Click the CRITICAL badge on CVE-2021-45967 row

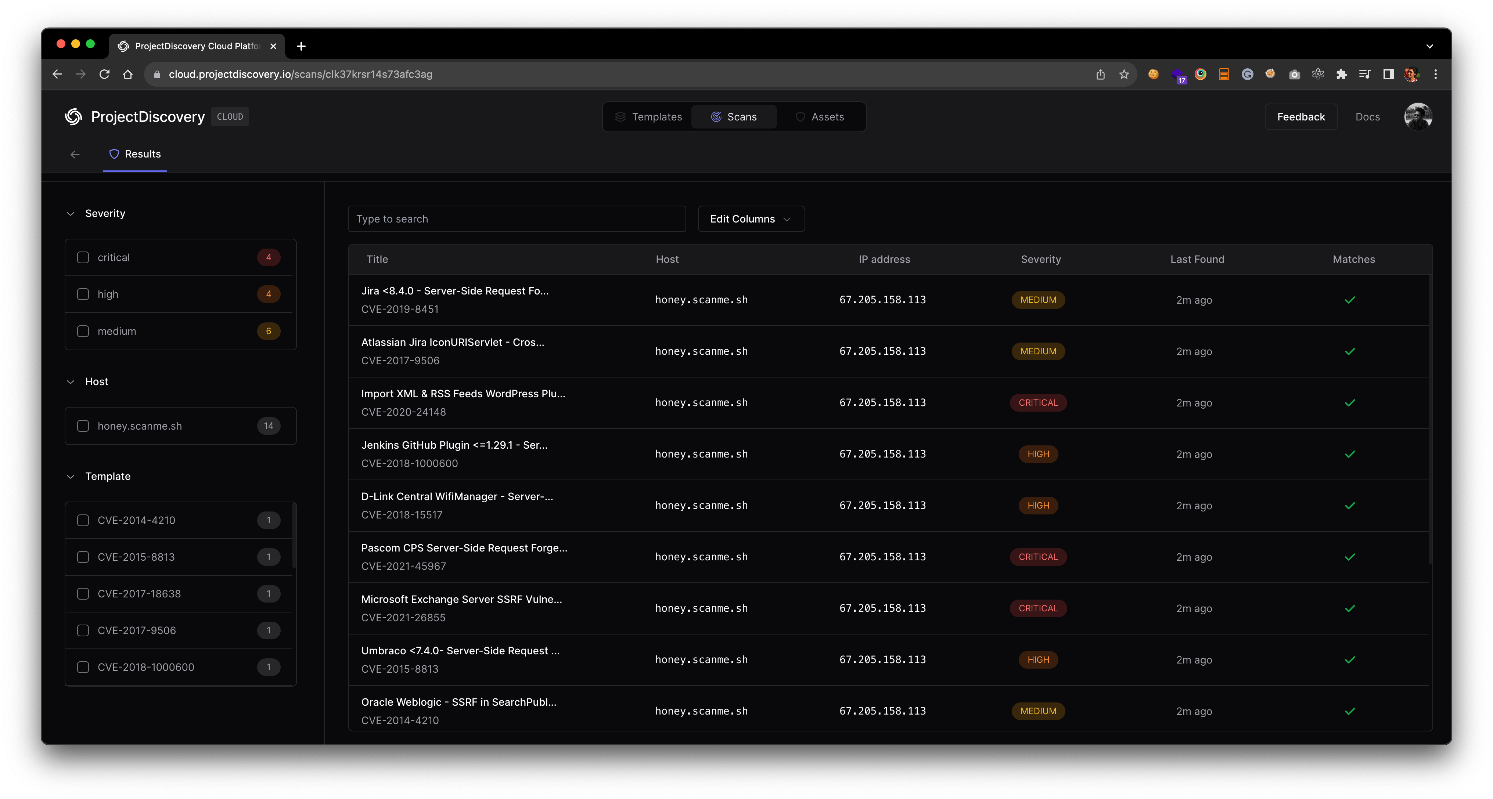[x=1038, y=557]
